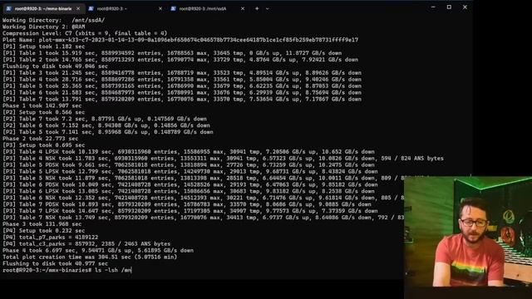Click the '[P3] Table 6 NSK took 12.352 sec' line
This screenshot has width=532, height=299.
pos(203,198)
